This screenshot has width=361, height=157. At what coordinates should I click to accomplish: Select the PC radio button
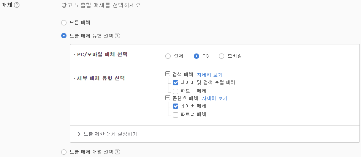tap(196, 56)
